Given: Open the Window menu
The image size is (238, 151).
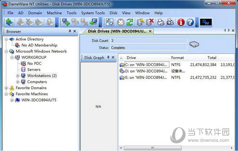Looking at the screenshot, I should click(x=142, y=13).
